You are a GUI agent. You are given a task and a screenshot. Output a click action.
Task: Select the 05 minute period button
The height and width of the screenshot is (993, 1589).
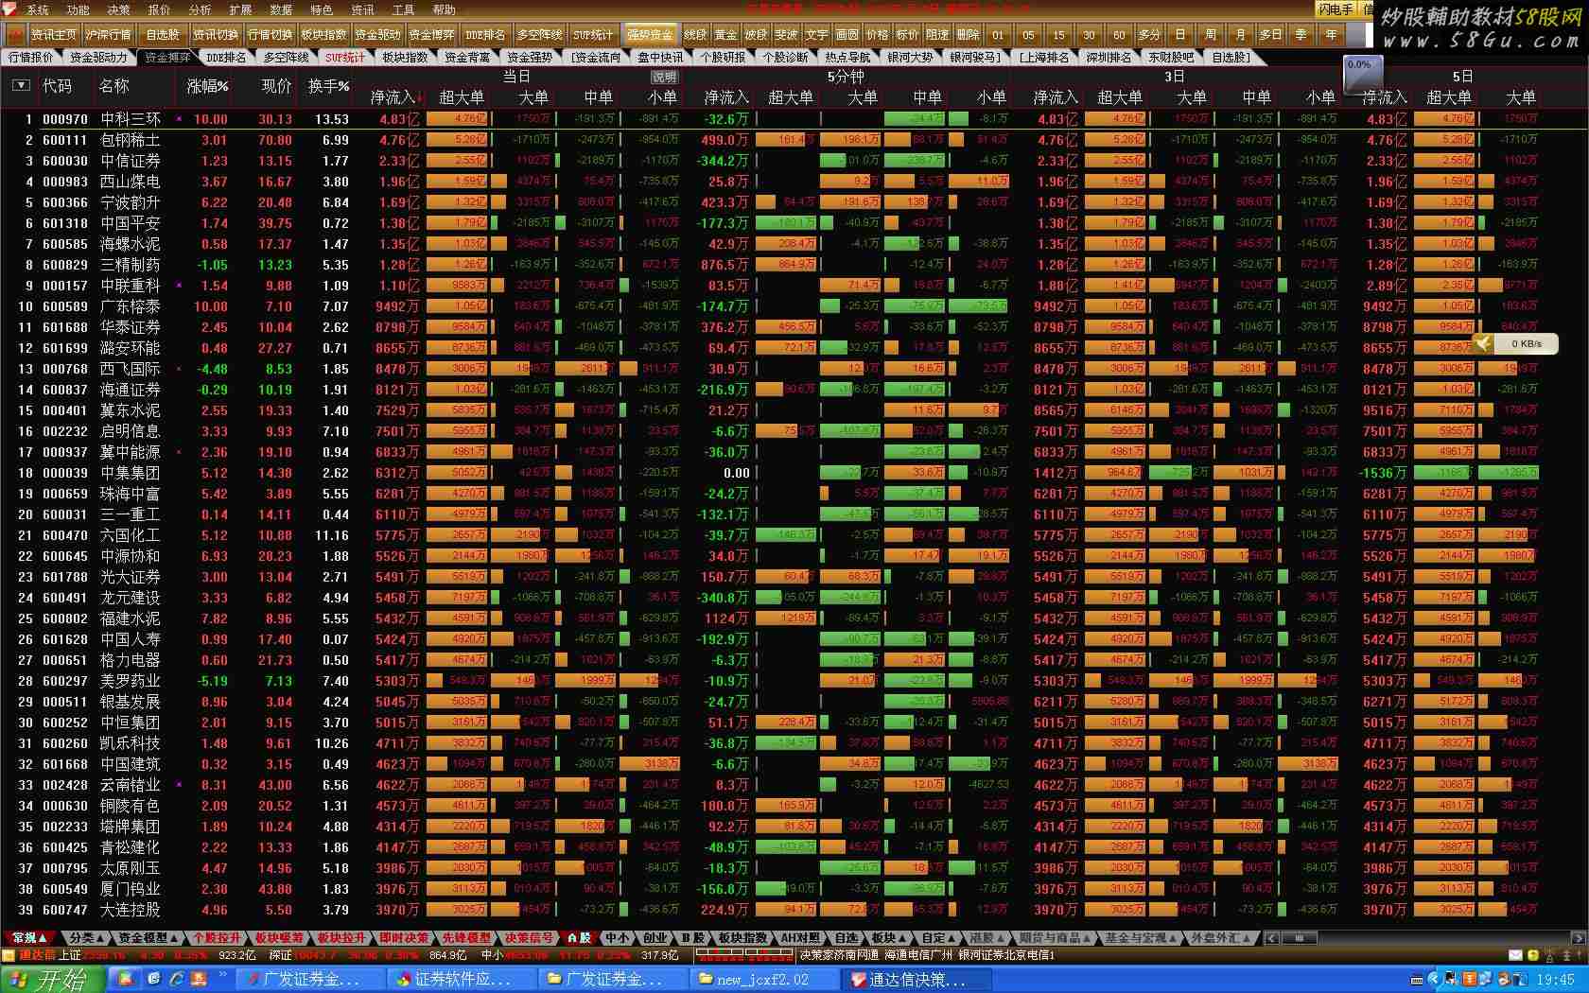click(x=1028, y=34)
